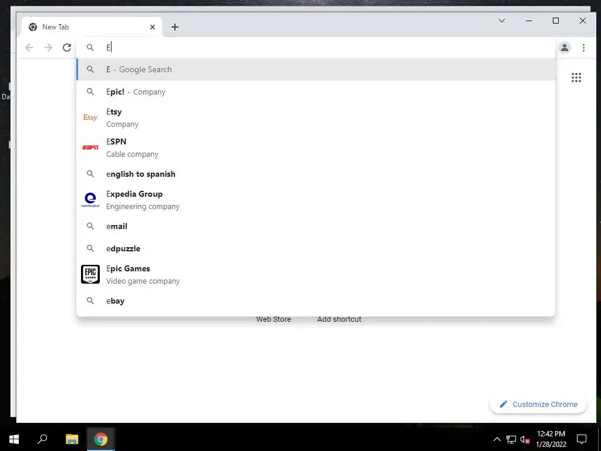Open a new tab with plus button
This screenshot has height=451, width=601.
[x=175, y=27]
